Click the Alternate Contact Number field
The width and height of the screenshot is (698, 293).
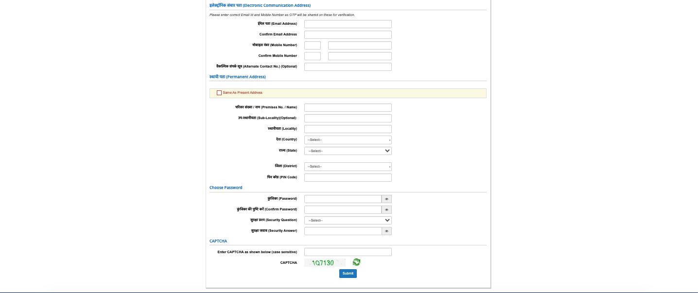coord(347,67)
